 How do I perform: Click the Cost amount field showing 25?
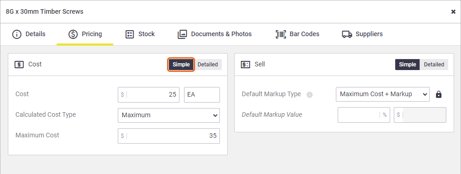pyautogui.click(x=149, y=95)
